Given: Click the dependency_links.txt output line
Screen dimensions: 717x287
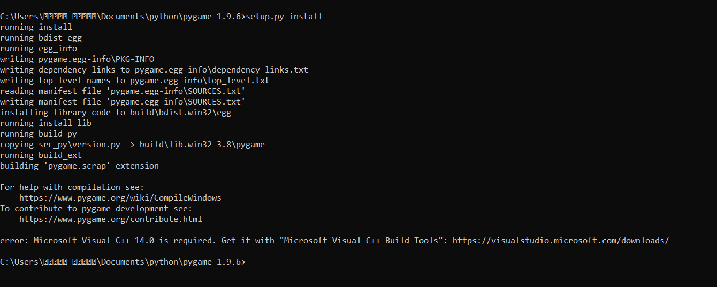Looking at the screenshot, I should click(x=154, y=70).
